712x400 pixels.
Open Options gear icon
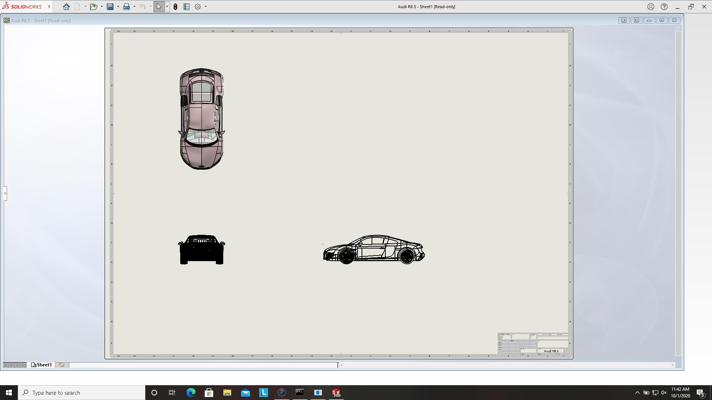click(x=198, y=7)
